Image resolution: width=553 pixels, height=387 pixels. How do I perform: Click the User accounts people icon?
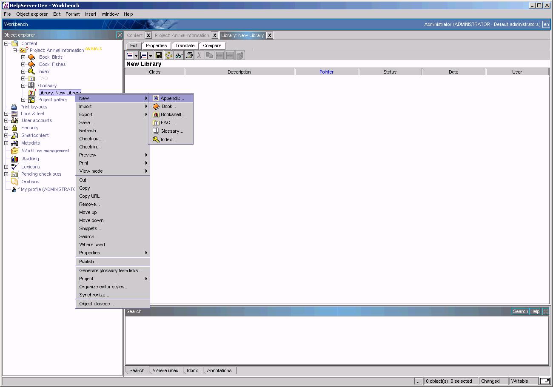[14, 120]
